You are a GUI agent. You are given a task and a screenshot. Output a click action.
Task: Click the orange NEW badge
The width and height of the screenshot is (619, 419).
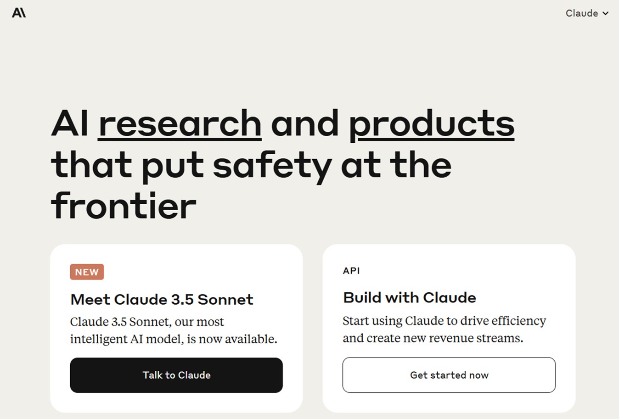click(x=87, y=272)
